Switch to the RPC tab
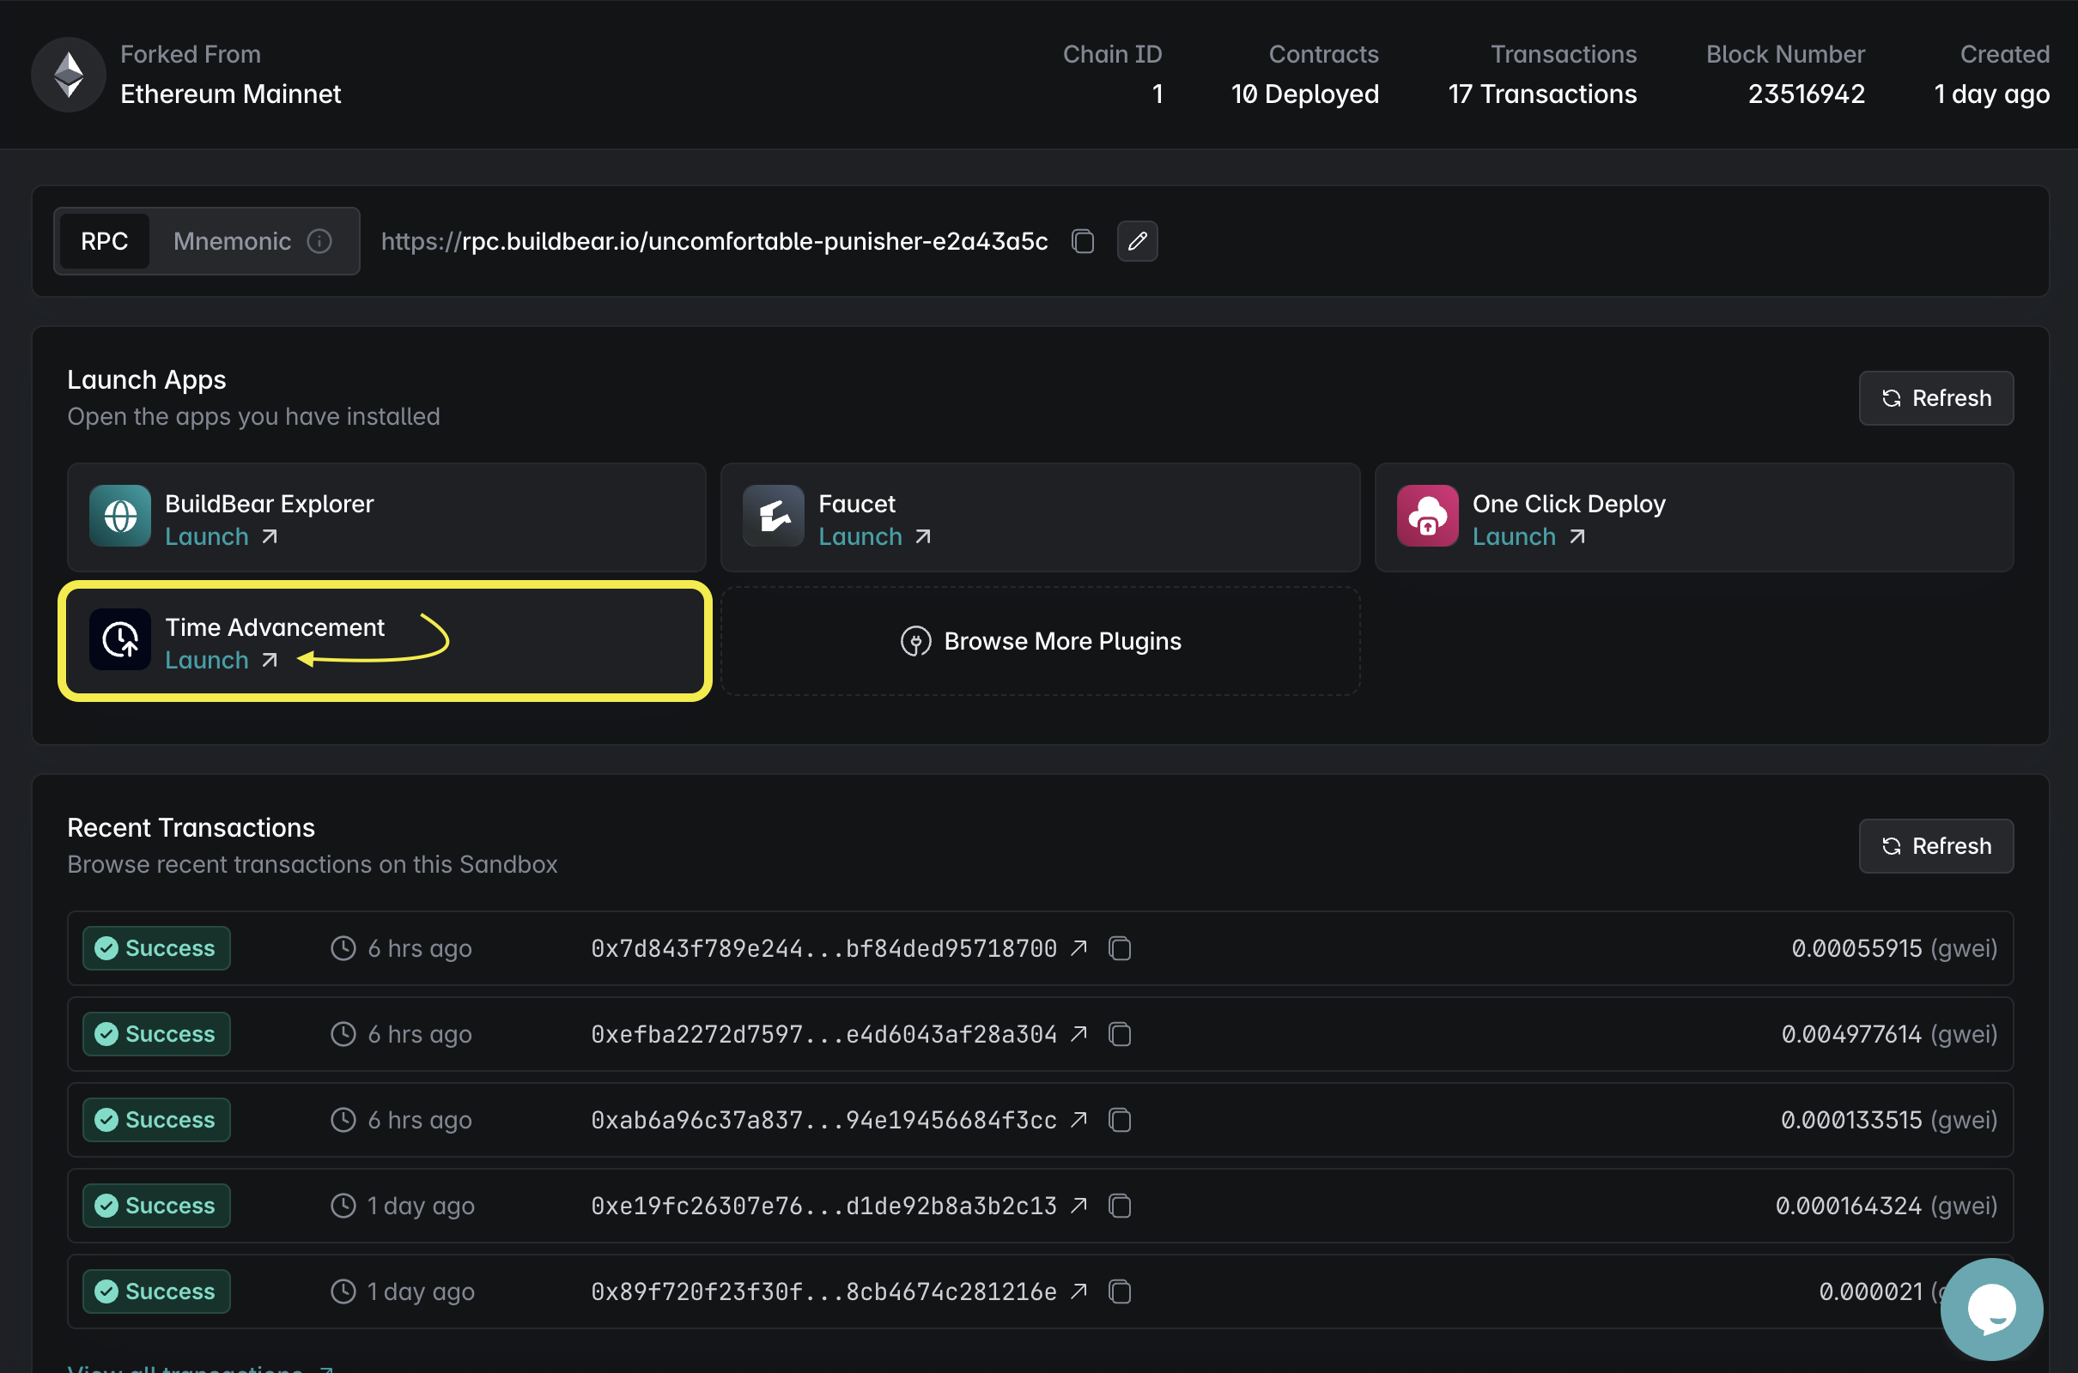This screenshot has height=1373, width=2078. point(104,241)
